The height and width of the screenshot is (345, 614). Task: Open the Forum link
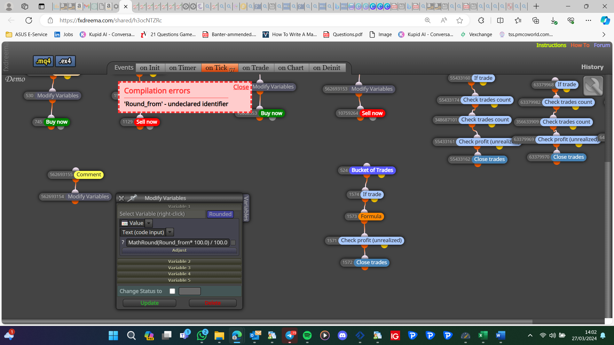(602, 45)
